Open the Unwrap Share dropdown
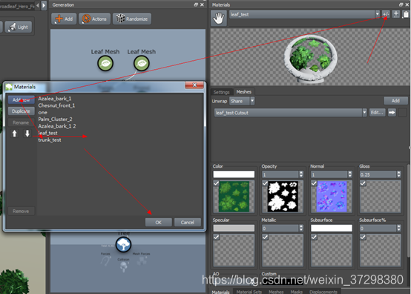 [x=252, y=101]
